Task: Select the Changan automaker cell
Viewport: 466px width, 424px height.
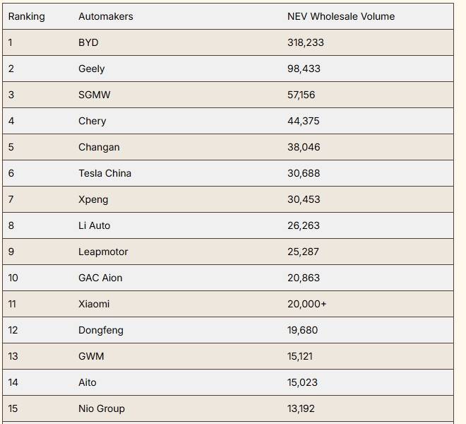Action: click(99, 147)
